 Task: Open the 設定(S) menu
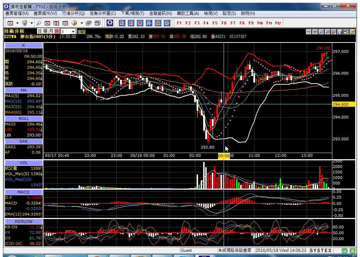[229, 13]
